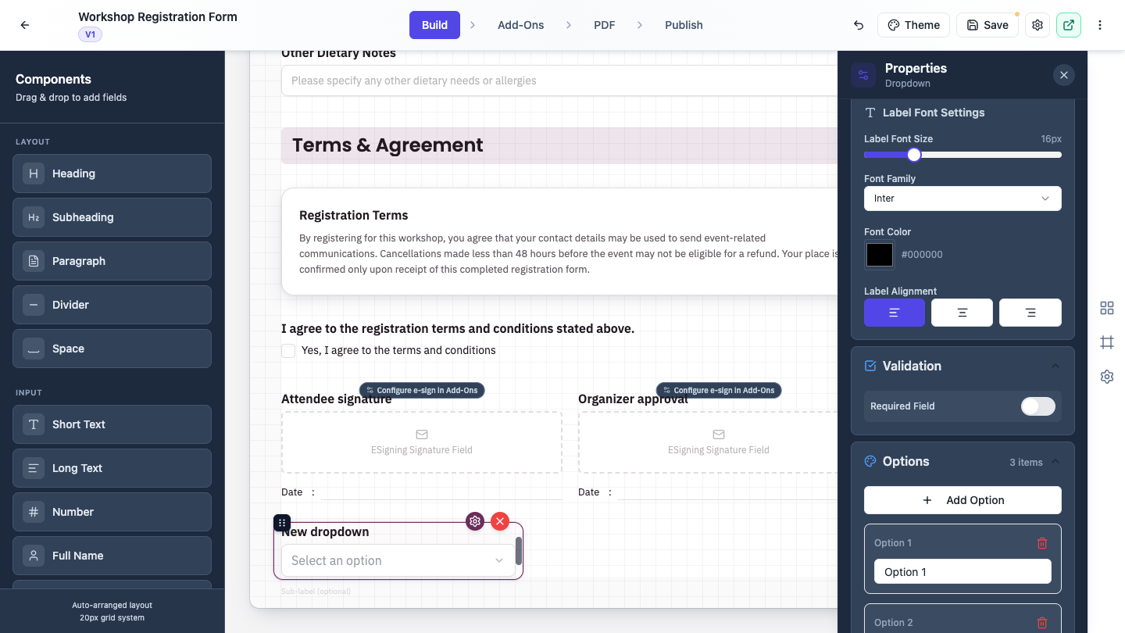Collapse the Validation section

pyautogui.click(x=1055, y=366)
